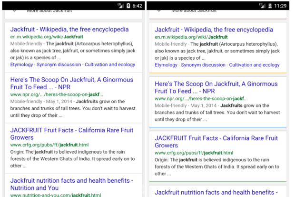The image size is (295, 197).
Task: Tap Mobile-friendly label in Wikipedia snippet, 11:29 screen
Action: [171, 44]
